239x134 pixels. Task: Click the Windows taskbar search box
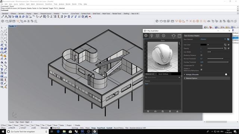(x=27, y=131)
